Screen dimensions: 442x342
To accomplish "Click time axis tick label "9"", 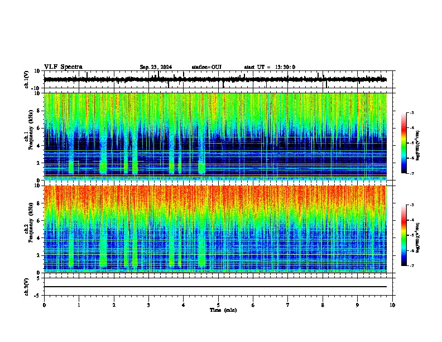I will pyautogui.click(x=357, y=305).
